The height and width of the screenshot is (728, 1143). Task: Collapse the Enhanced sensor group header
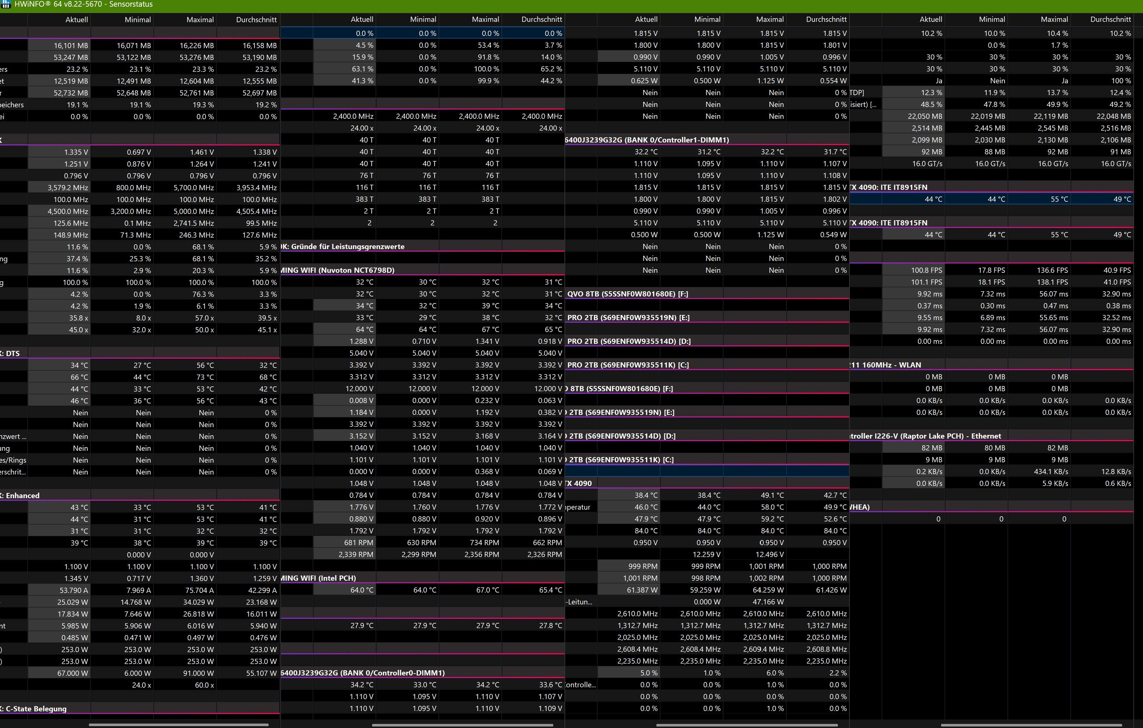[x=22, y=495]
